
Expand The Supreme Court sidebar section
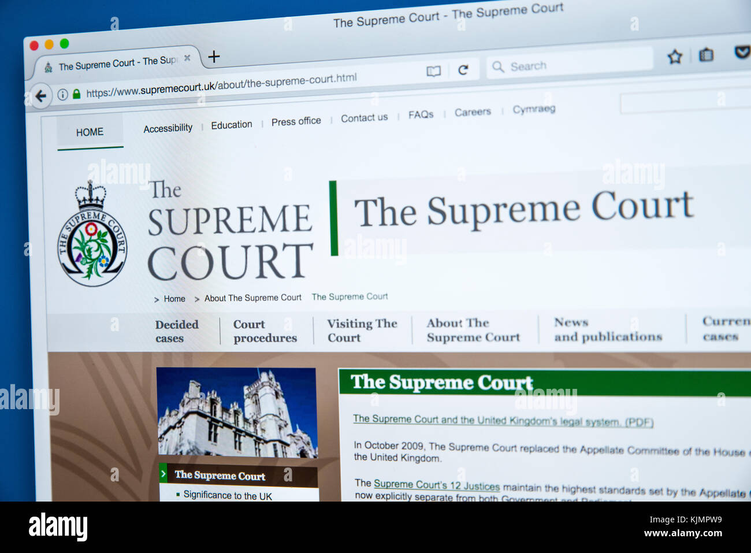[238, 476]
